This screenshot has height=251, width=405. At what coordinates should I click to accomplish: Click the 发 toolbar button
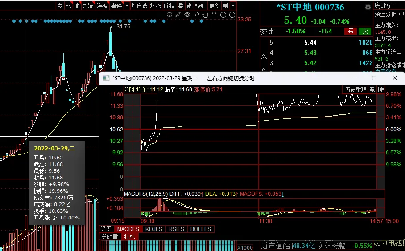click(60, 6)
